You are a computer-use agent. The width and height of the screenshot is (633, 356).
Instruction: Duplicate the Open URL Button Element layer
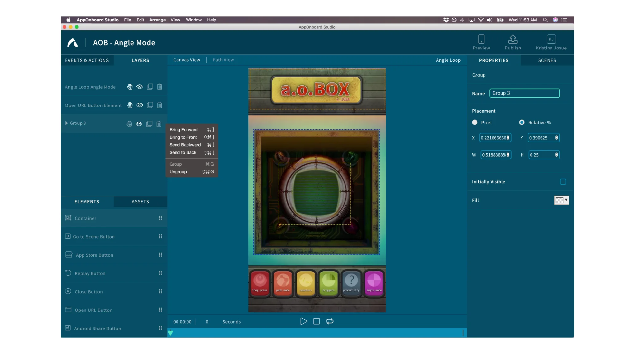150,105
